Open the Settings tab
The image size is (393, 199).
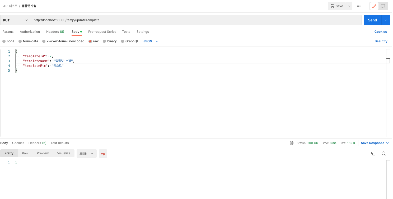point(143,32)
